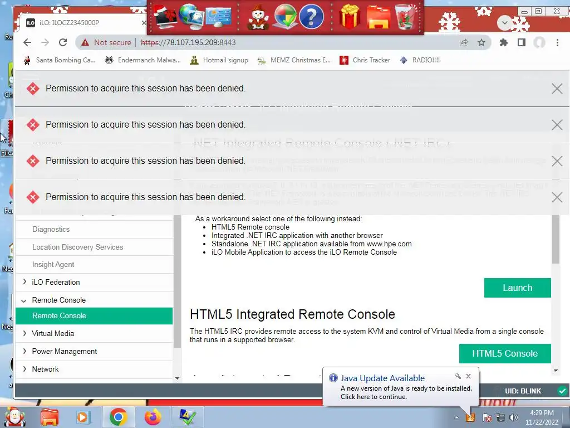Open the network tray icon

coord(500,417)
